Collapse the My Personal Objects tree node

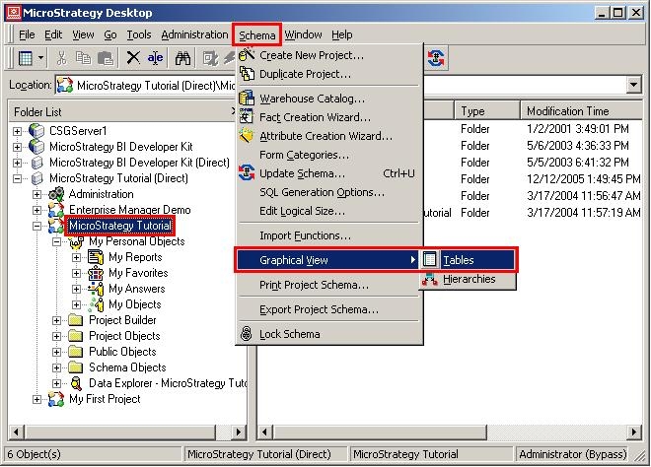click(57, 241)
